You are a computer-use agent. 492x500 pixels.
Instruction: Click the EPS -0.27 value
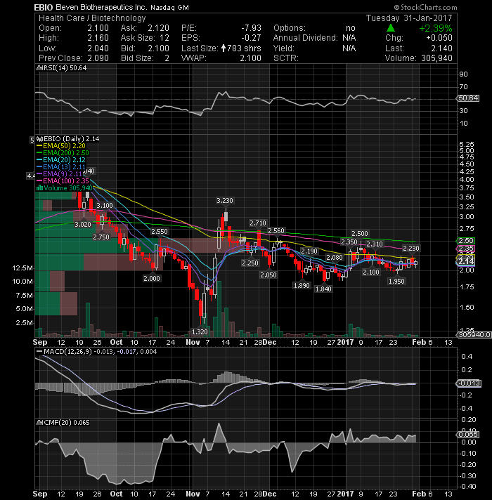click(x=251, y=38)
